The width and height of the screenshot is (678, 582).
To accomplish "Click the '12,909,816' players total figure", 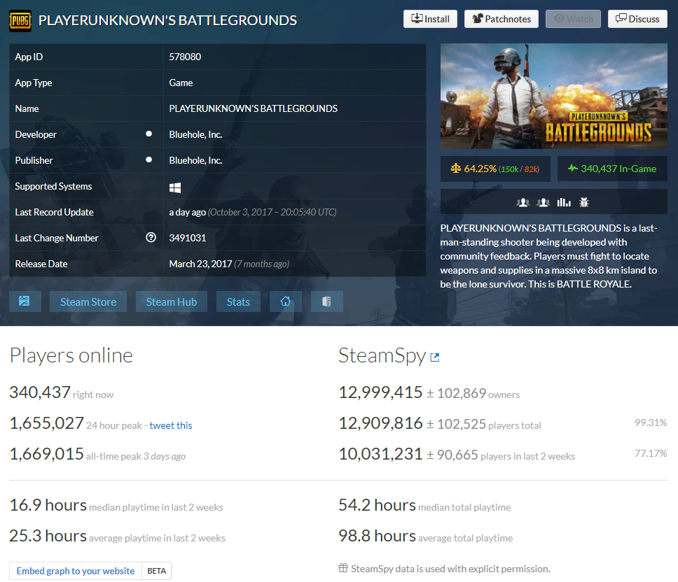I will click(x=380, y=423).
